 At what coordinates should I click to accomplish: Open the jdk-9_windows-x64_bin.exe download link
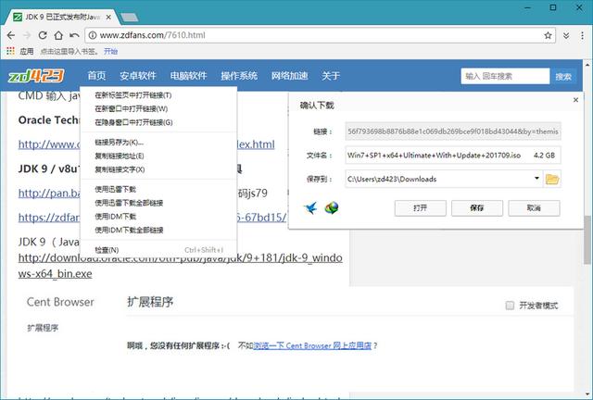180,266
